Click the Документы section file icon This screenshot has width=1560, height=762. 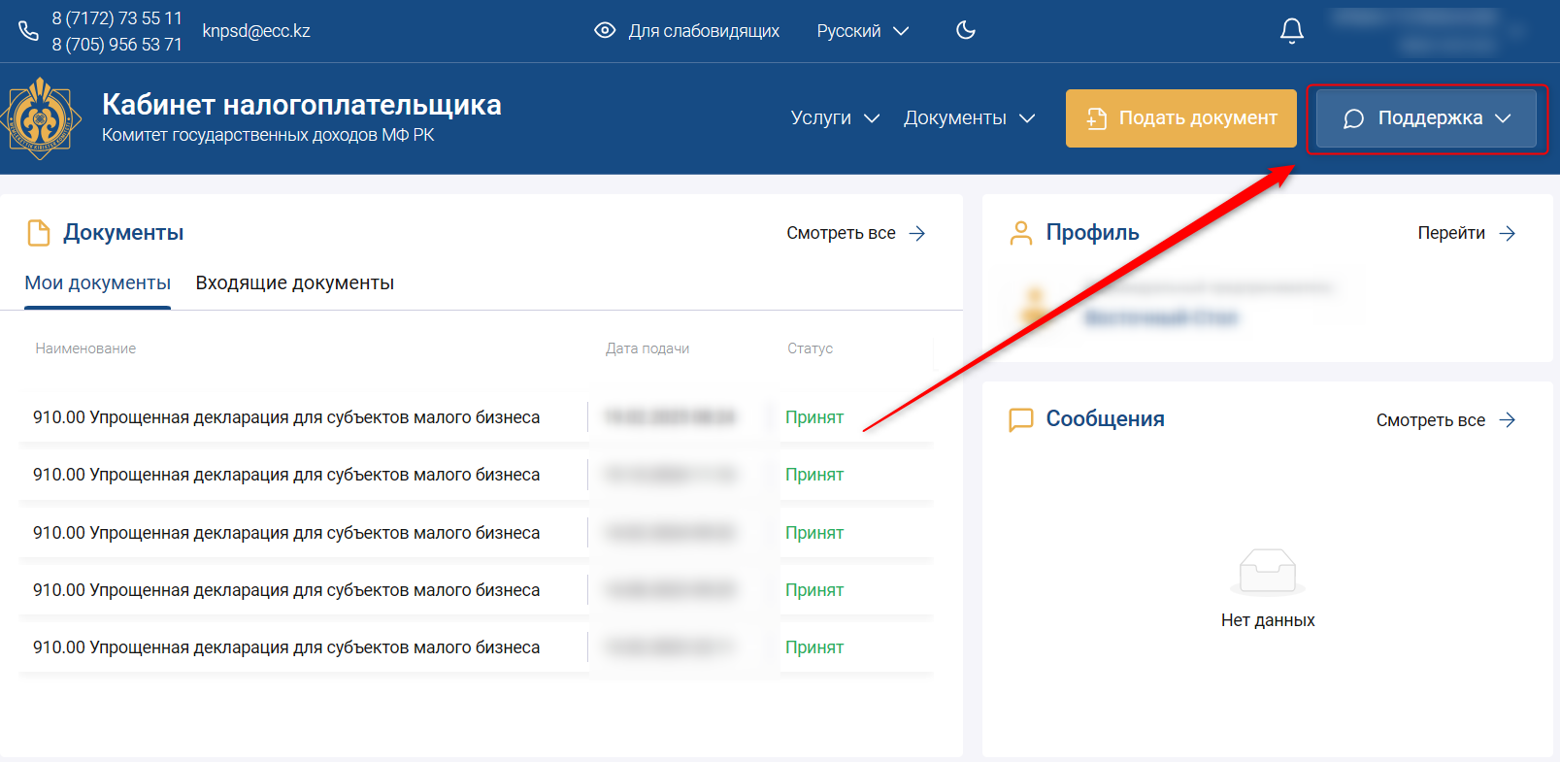tap(39, 233)
